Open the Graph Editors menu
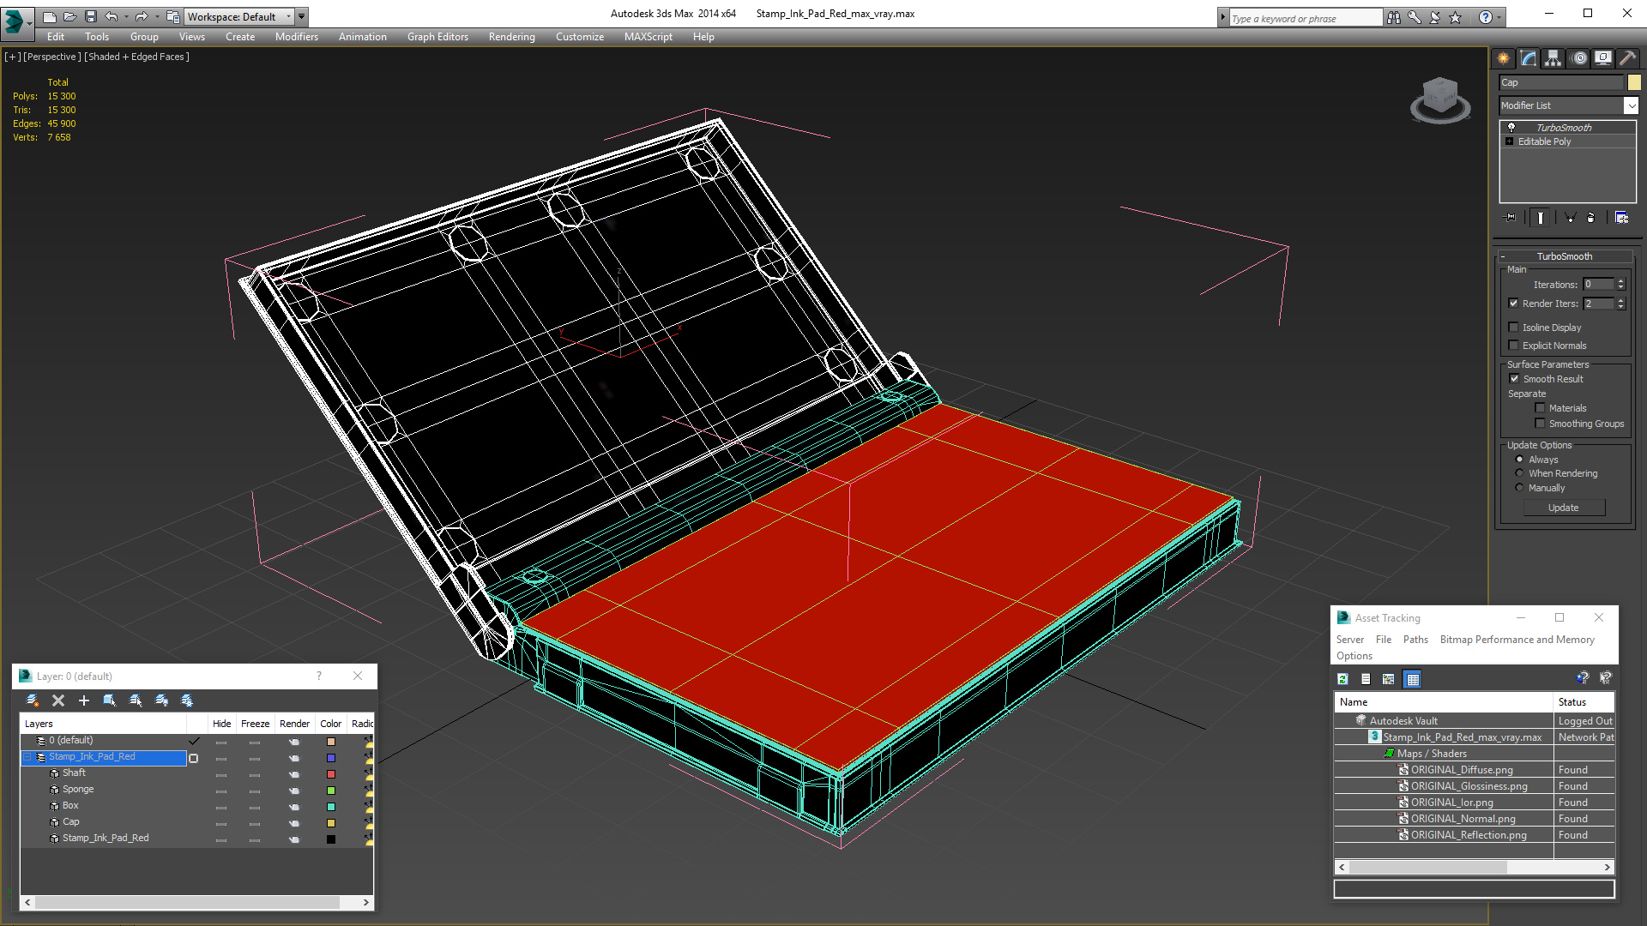 [x=437, y=37]
